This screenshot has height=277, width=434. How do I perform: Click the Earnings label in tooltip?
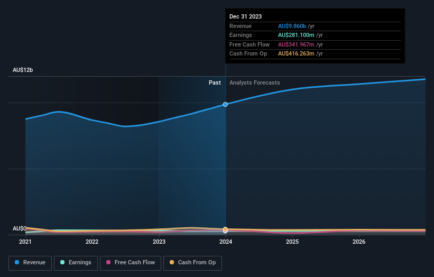(x=241, y=35)
